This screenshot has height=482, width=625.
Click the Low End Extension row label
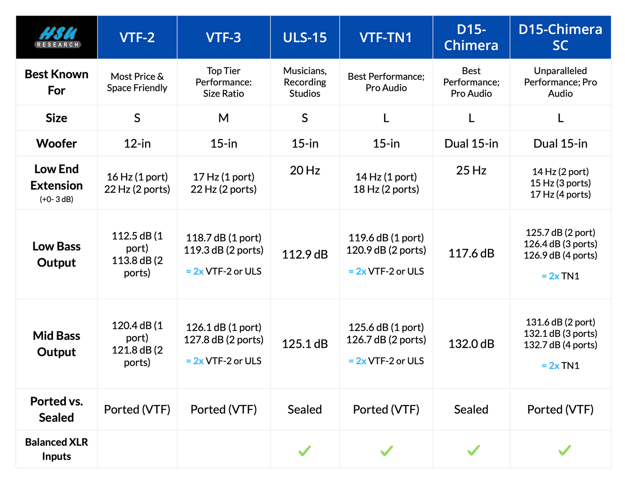click(x=57, y=177)
